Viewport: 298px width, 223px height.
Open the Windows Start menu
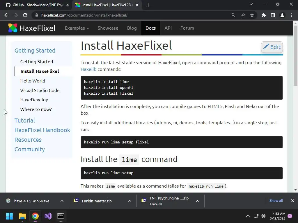[9, 216]
